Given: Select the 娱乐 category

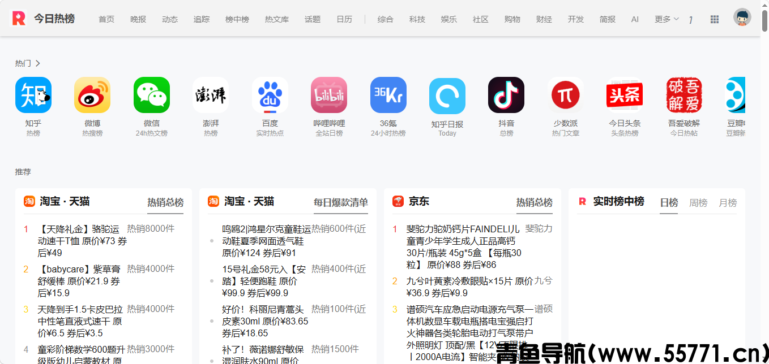Looking at the screenshot, I should (x=449, y=19).
